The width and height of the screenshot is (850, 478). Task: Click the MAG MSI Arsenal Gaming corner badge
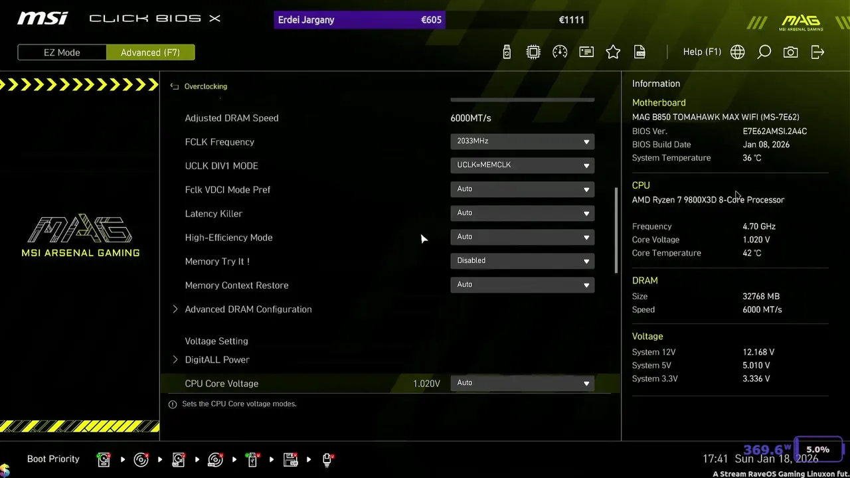point(802,22)
